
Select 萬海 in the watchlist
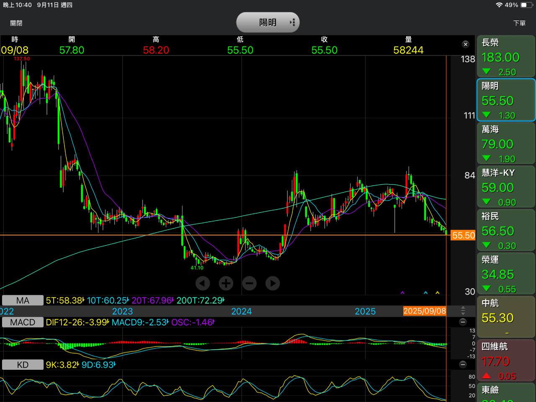[506, 144]
